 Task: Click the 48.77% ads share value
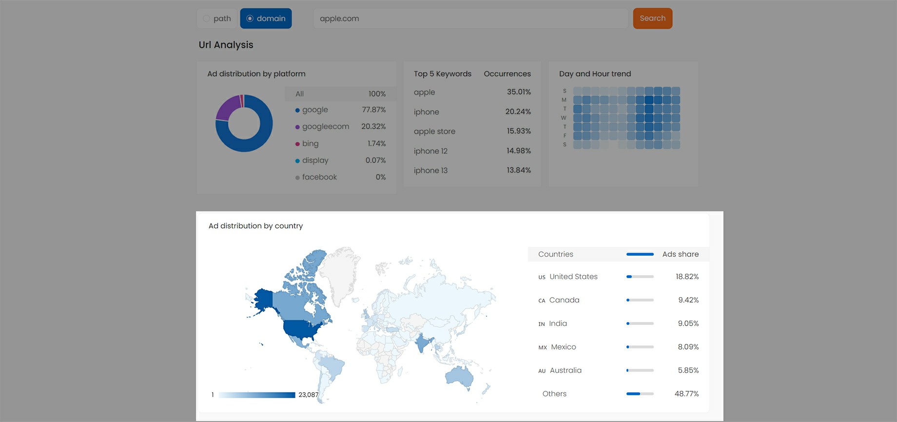coord(686,394)
